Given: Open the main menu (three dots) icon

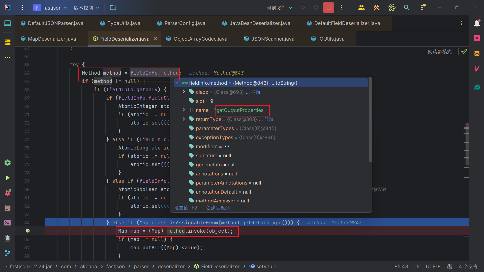Looking at the screenshot, I should pos(22,8).
